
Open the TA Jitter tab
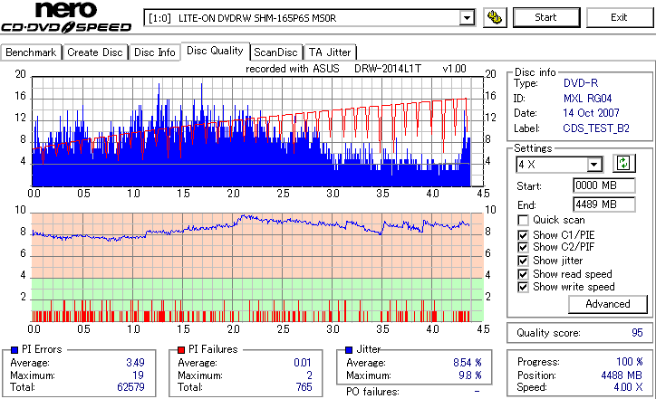[x=330, y=52]
